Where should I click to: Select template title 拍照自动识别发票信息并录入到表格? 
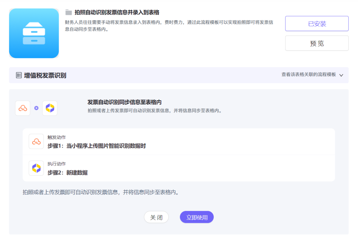click(x=117, y=12)
